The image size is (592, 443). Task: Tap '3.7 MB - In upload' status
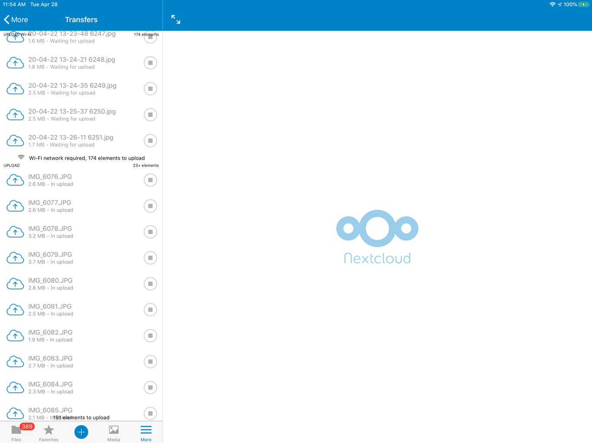pyautogui.click(x=51, y=262)
